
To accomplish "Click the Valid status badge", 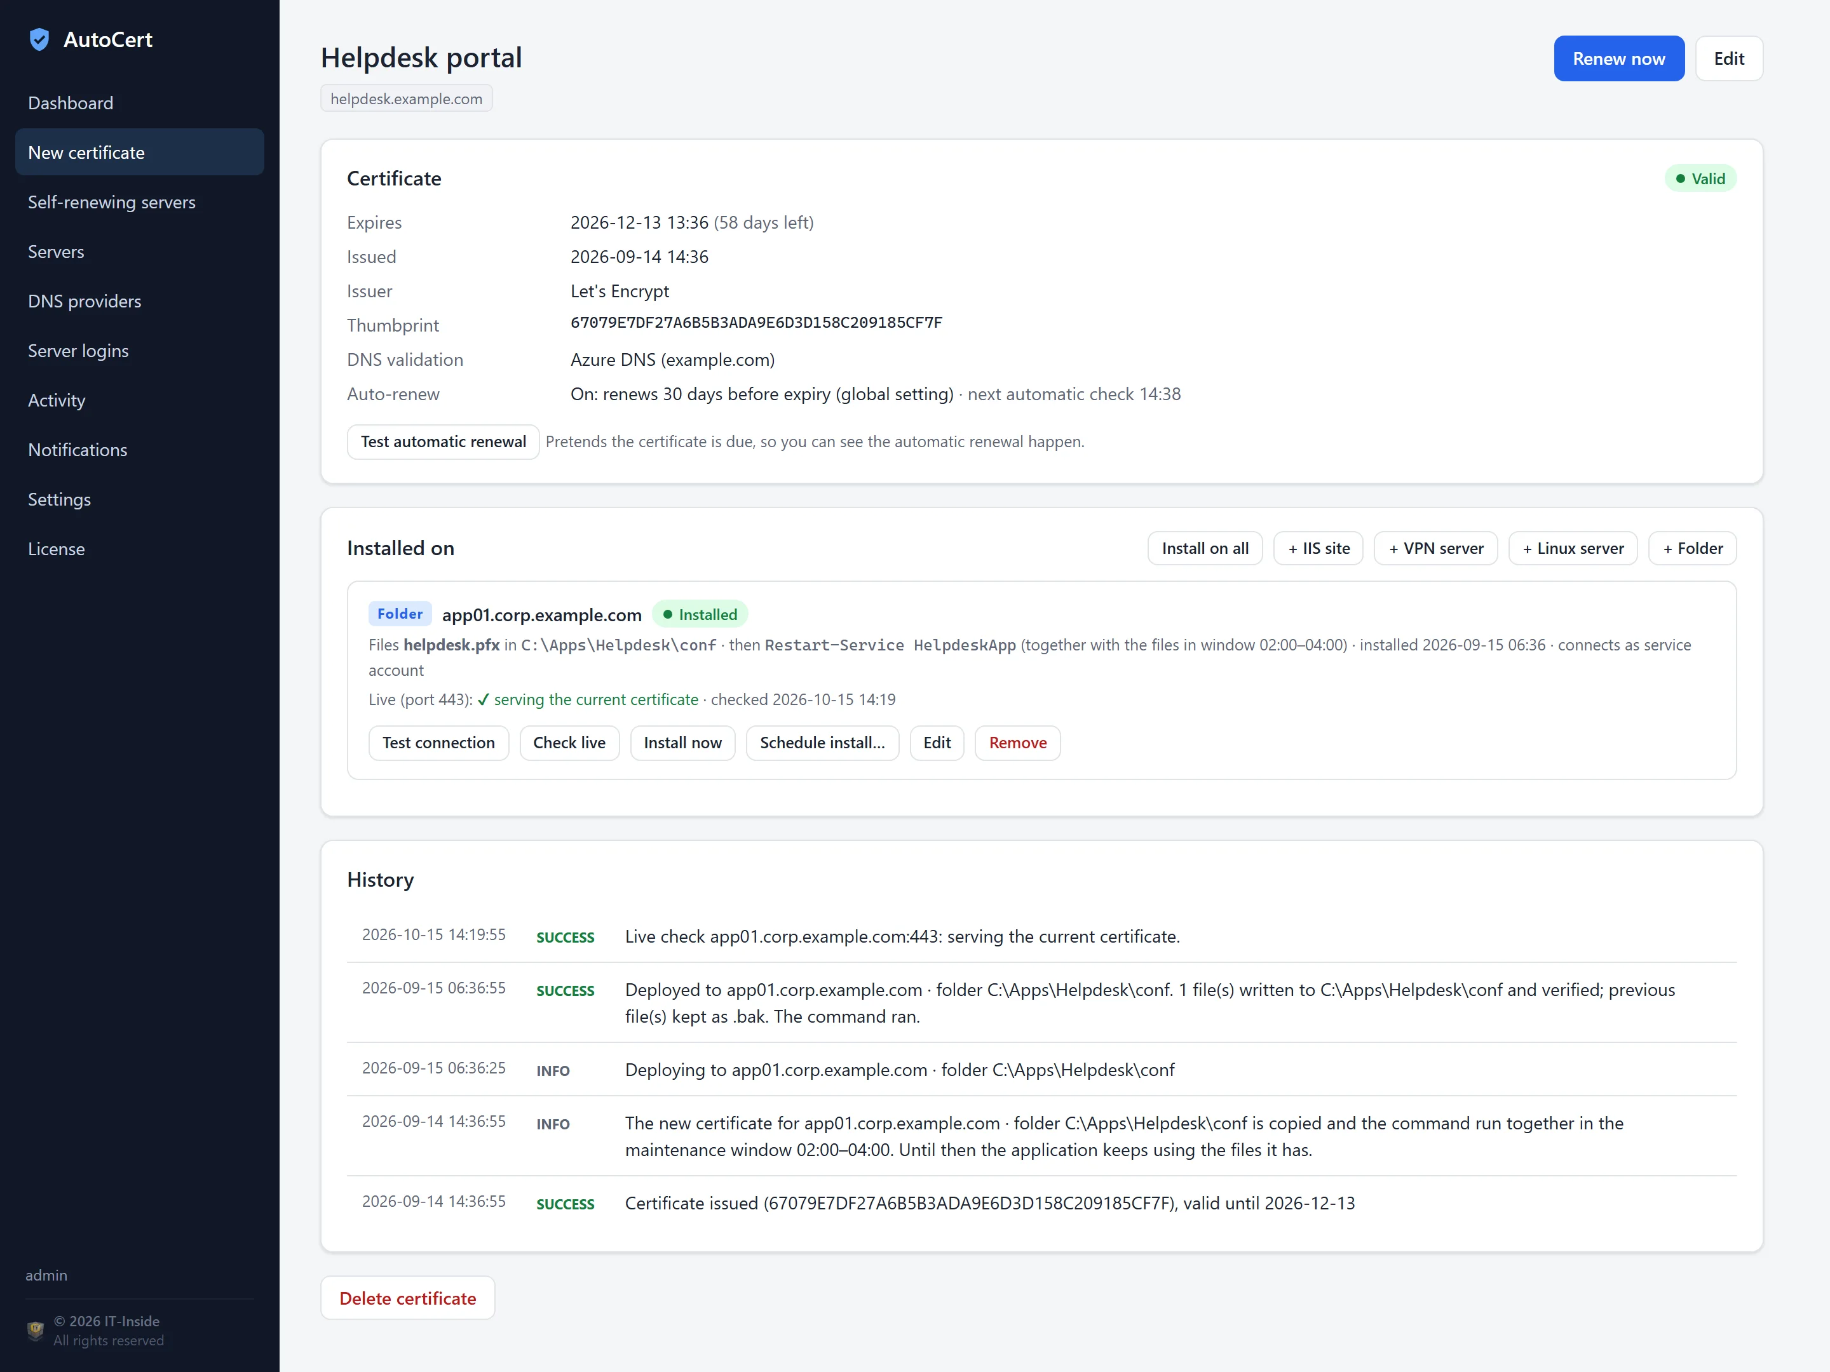I will coord(1700,178).
